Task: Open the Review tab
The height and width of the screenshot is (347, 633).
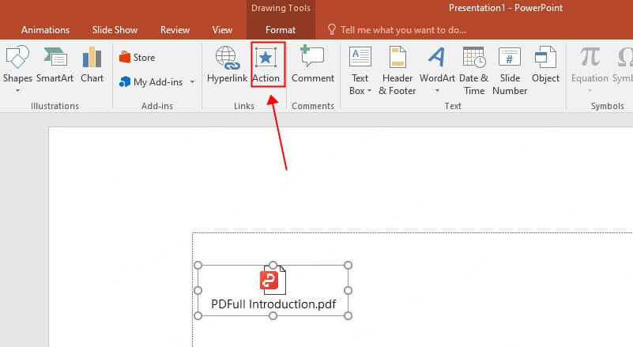Action: 175,30
